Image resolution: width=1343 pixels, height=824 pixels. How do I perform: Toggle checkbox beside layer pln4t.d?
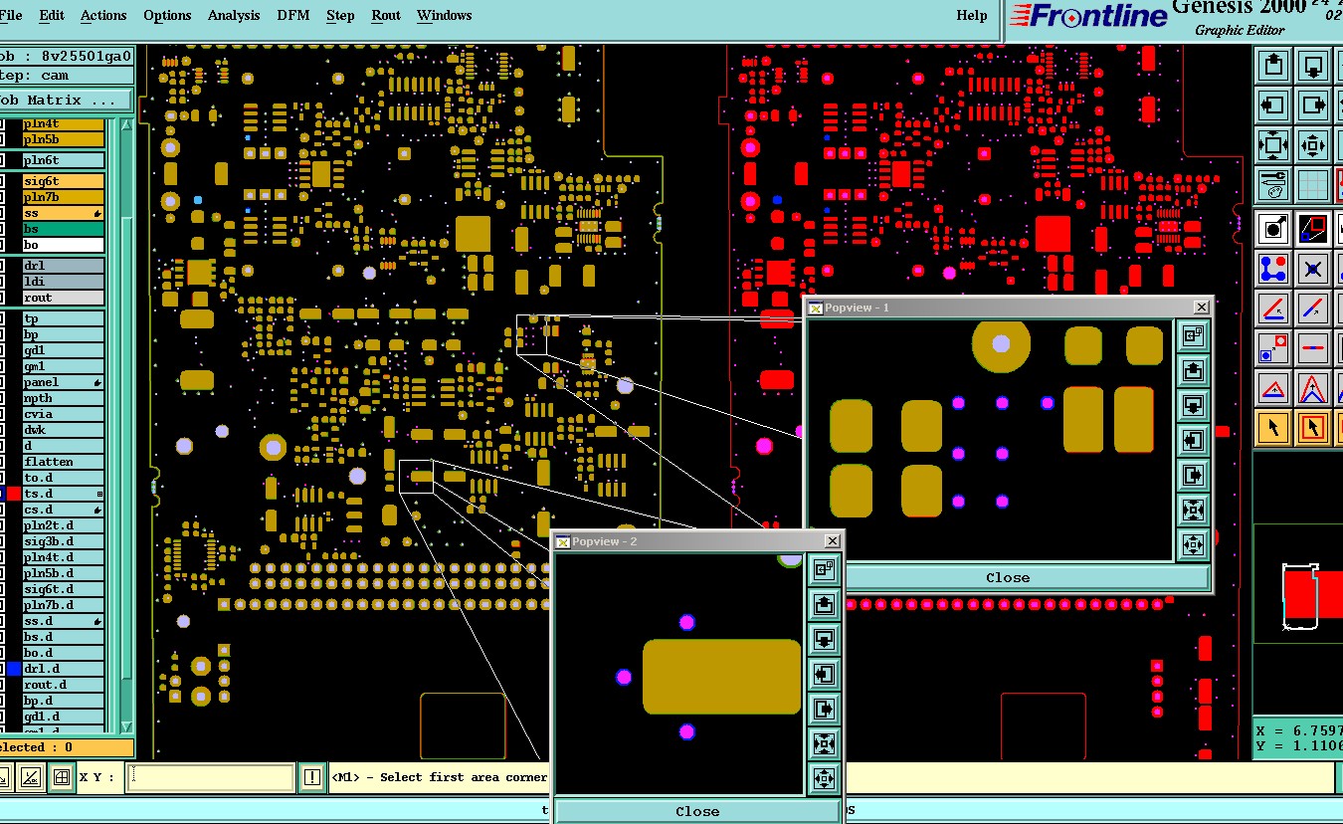click(1, 557)
